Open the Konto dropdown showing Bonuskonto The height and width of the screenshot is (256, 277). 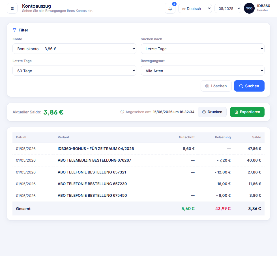pyautogui.click(x=74, y=49)
